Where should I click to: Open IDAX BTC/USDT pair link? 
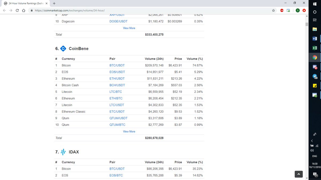click(x=117, y=169)
